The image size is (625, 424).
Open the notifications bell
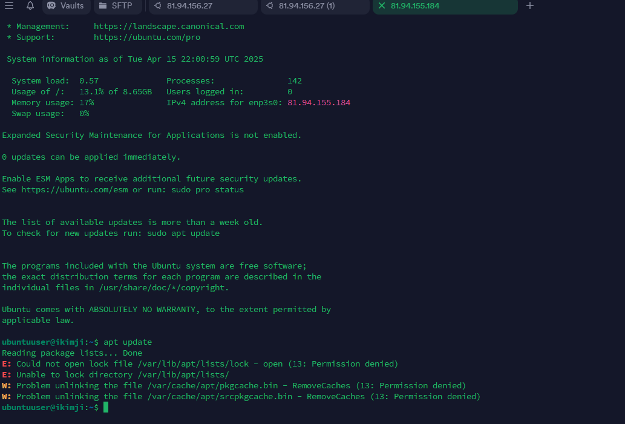click(30, 6)
